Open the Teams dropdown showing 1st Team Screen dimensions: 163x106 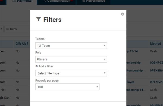71,46
